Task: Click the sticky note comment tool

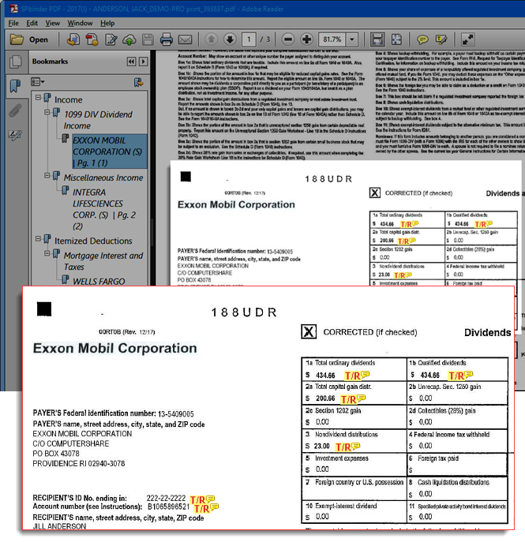Action: (x=424, y=39)
